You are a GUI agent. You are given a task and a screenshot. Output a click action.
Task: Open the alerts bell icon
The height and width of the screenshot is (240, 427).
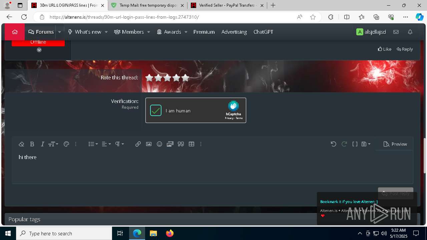tap(410, 32)
